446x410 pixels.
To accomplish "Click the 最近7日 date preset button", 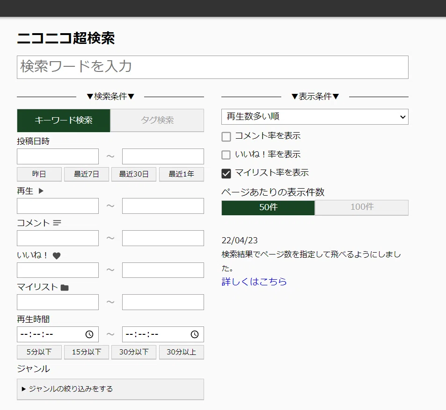I will 87,174.
